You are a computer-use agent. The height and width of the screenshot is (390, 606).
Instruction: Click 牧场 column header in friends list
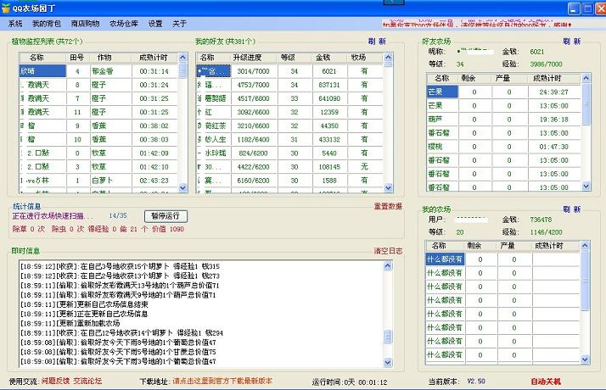tap(364, 58)
